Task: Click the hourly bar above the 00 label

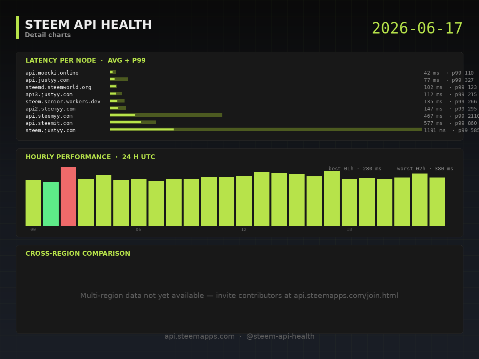Action: (x=33, y=203)
